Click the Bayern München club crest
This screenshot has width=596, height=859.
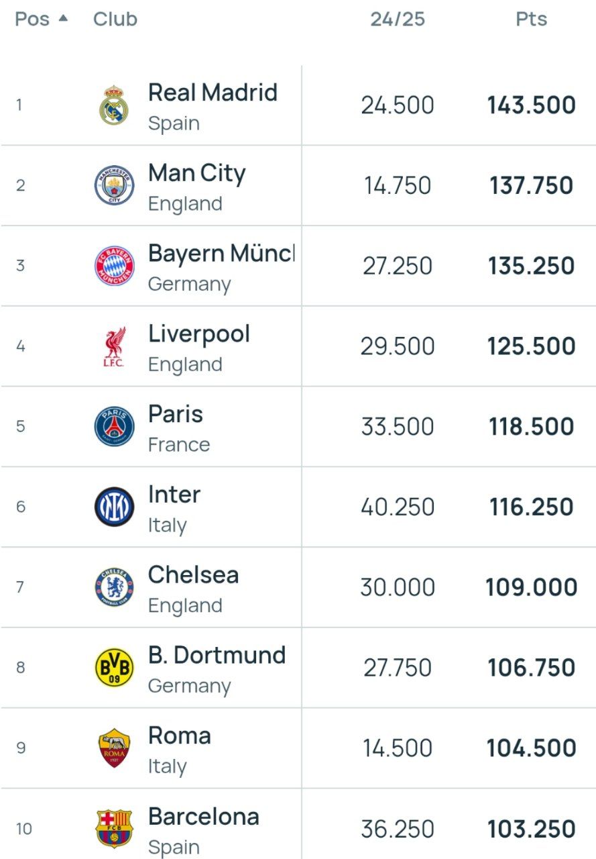tap(114, 266)
